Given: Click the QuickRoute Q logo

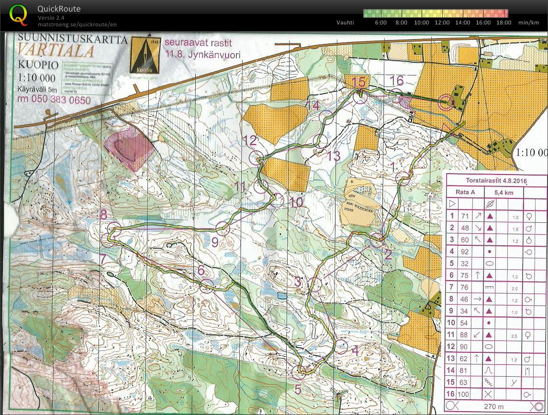Looking at the screenshot, I should click(x=19, y=14).
